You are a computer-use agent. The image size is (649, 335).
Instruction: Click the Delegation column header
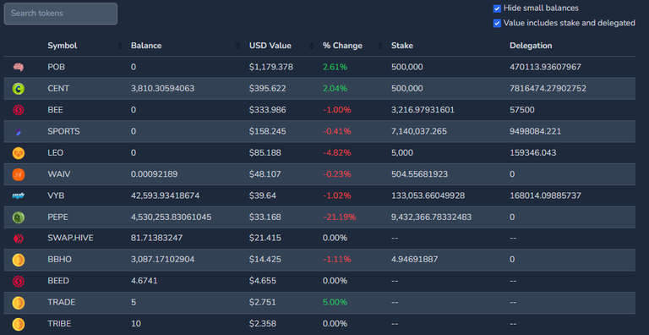point(531,46)
